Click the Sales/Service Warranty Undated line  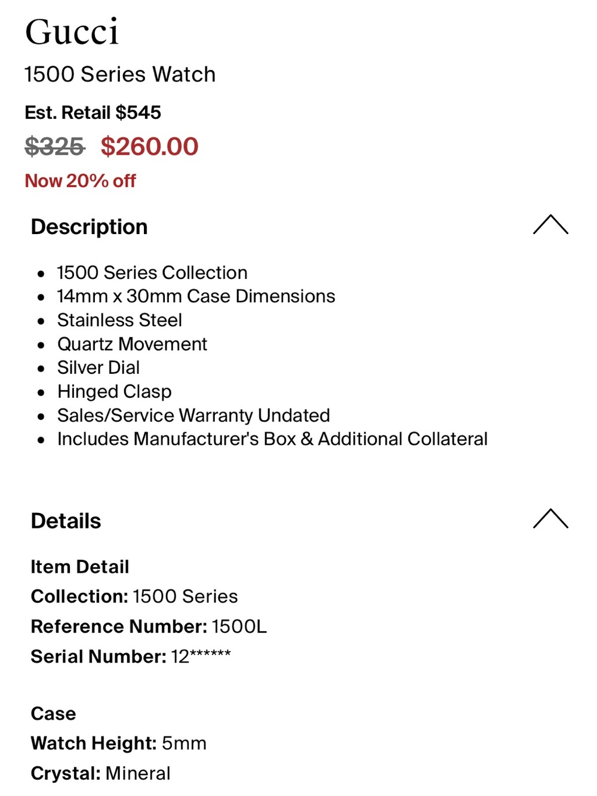tap(193, 415)
